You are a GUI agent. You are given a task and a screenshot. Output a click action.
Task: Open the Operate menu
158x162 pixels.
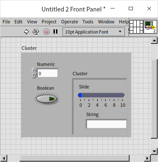pos(70,22)
